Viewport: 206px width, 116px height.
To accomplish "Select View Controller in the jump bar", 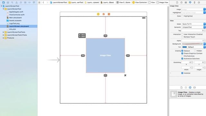I will 139,2.
